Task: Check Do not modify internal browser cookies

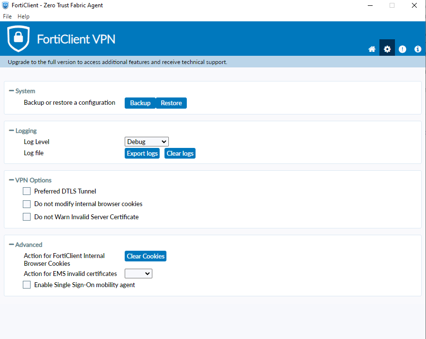Action: coord(27,204)
